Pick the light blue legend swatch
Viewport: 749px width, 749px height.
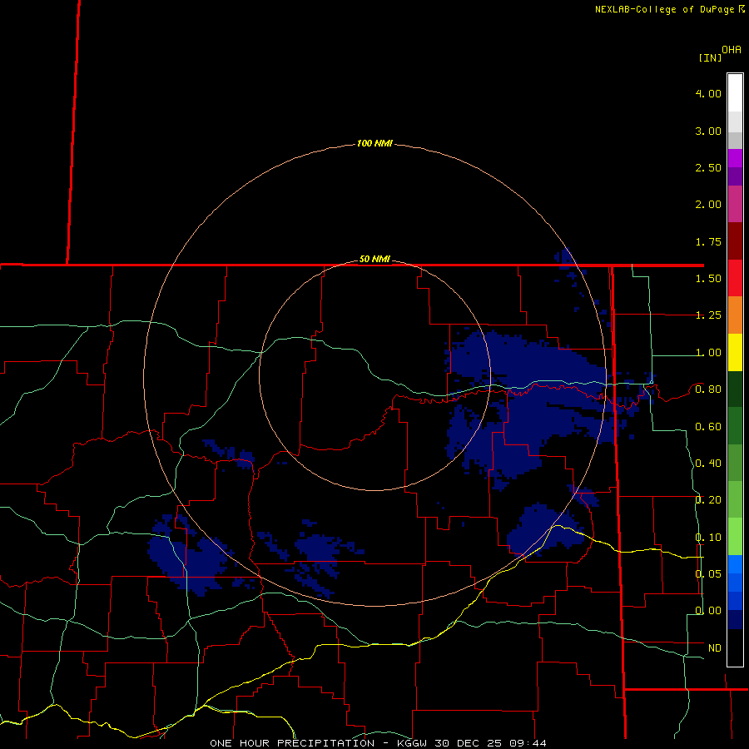pos(735,564)
